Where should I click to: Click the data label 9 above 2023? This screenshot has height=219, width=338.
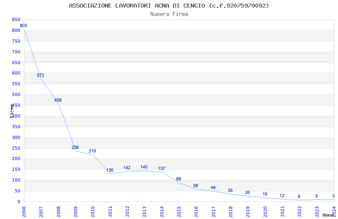point(317,196)
